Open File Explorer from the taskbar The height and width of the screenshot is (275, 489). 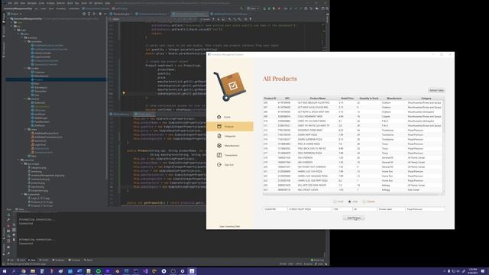point(33,271)
